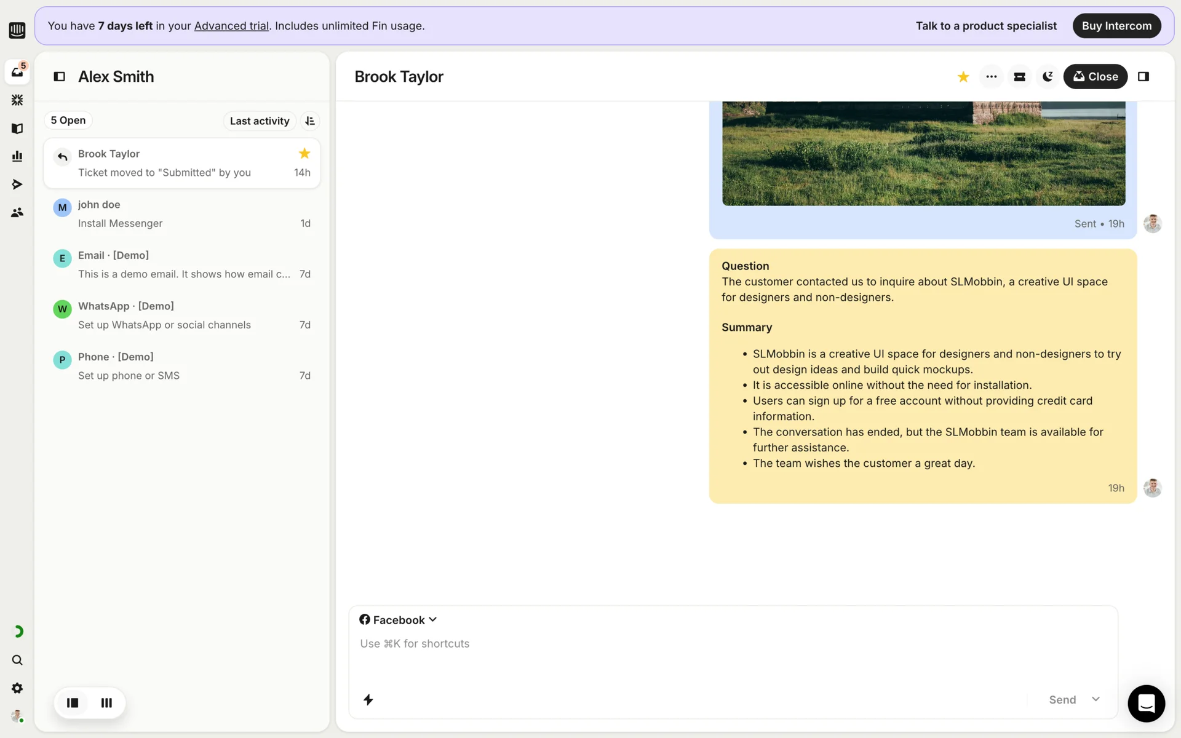Open the Send options chevron
This screenshot has height=738, width=1181.
[x=1096, y=699]
